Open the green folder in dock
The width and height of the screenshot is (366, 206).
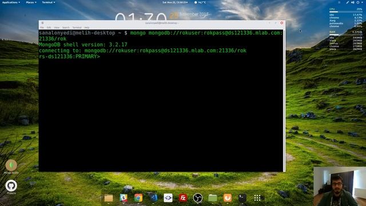point(213,198)
